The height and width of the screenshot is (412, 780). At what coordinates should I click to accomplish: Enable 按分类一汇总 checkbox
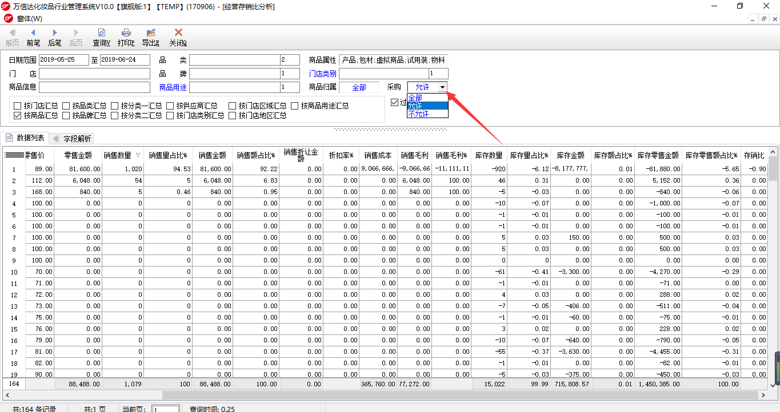pyautogui.click(x=115, y=106)
